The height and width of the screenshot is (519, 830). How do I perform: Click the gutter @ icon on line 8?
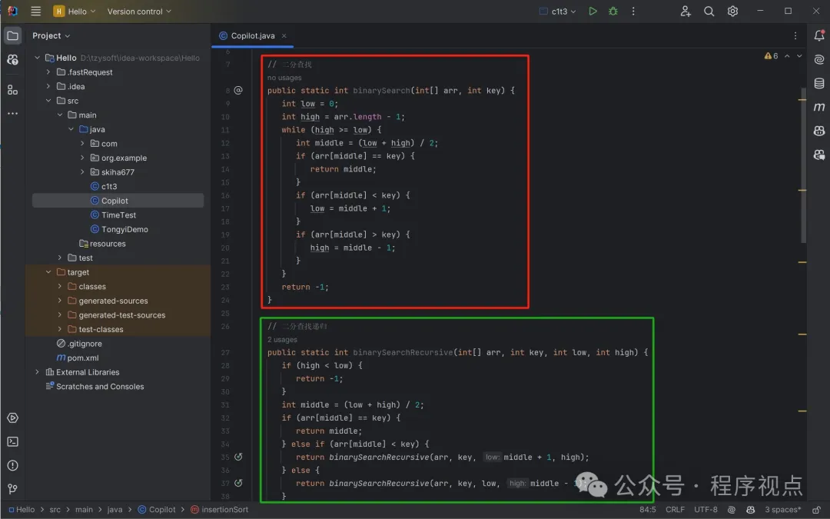(239, 91)
